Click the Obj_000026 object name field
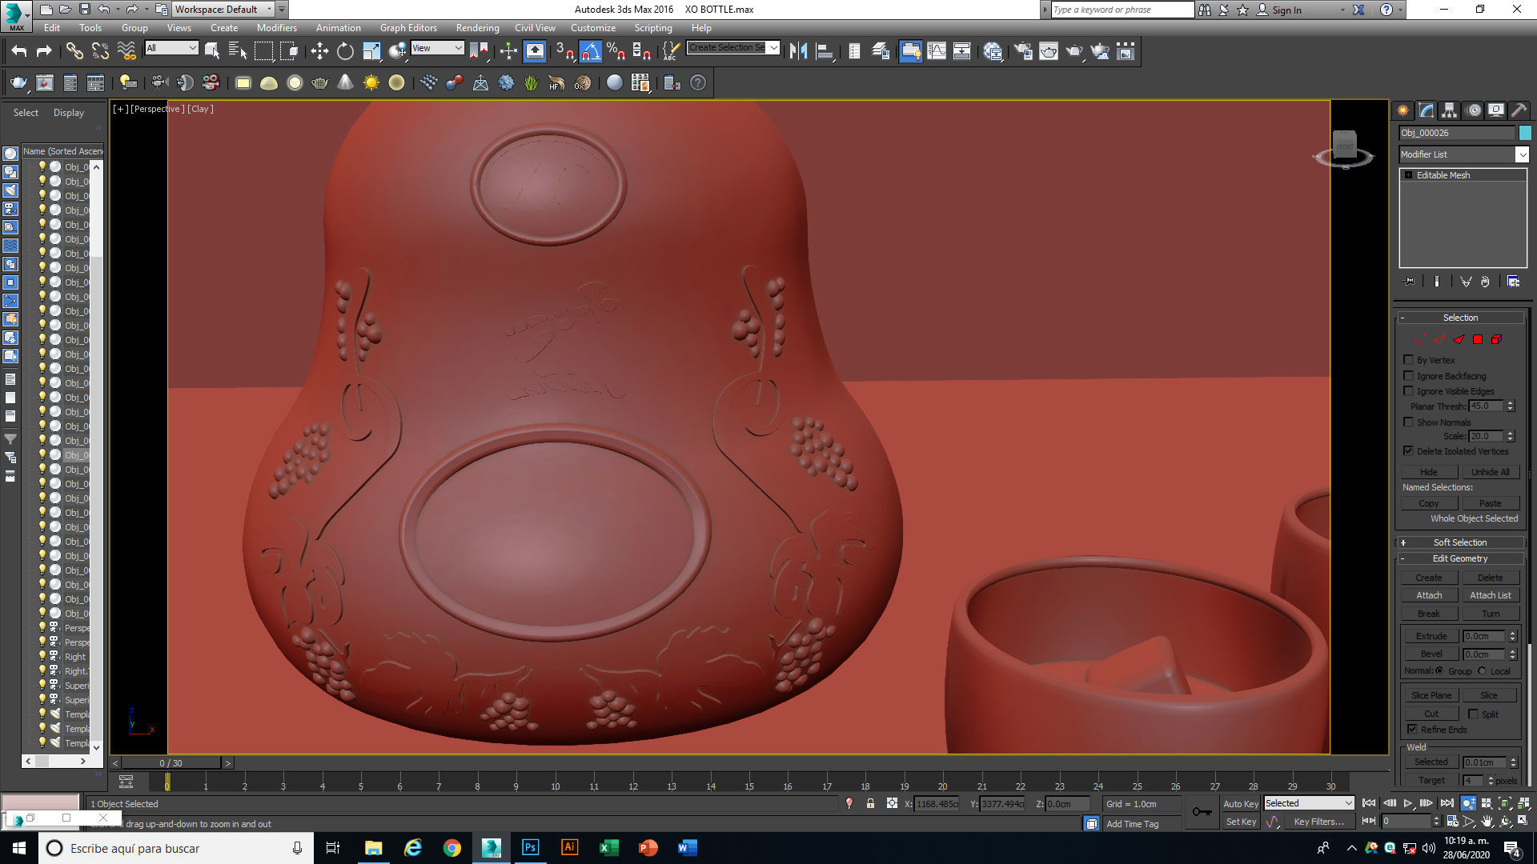This screenshot has height=864, width=1537. pyautogui.click(x=1456, y=133)
